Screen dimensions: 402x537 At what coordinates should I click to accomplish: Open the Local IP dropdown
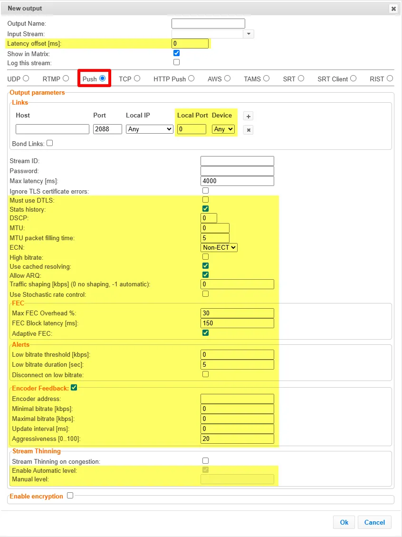(150, 129)
